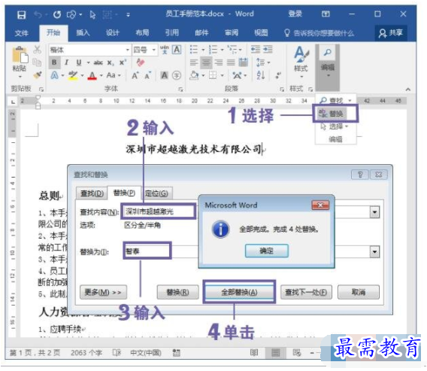This screenshot has width=427, height=371.
Task: Click the 更多(M) >> button
Action: [103, 292]
